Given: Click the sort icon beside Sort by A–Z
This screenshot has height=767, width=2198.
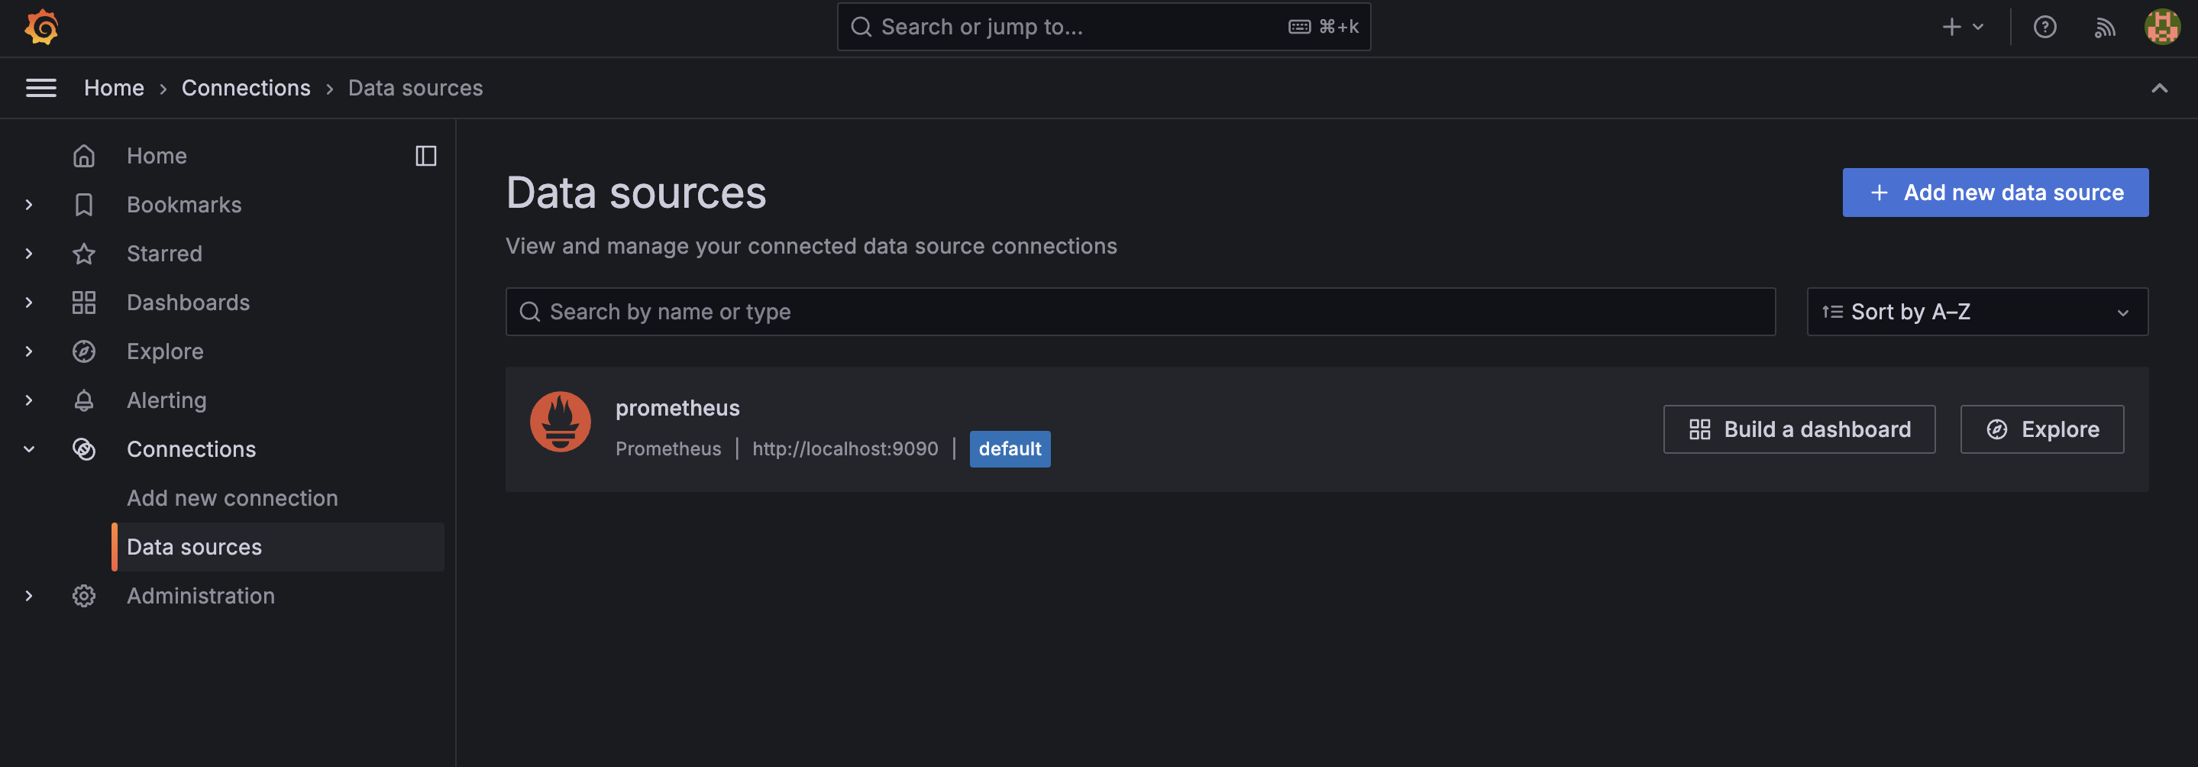Looking at the screenshot, I should (1832, 312).
